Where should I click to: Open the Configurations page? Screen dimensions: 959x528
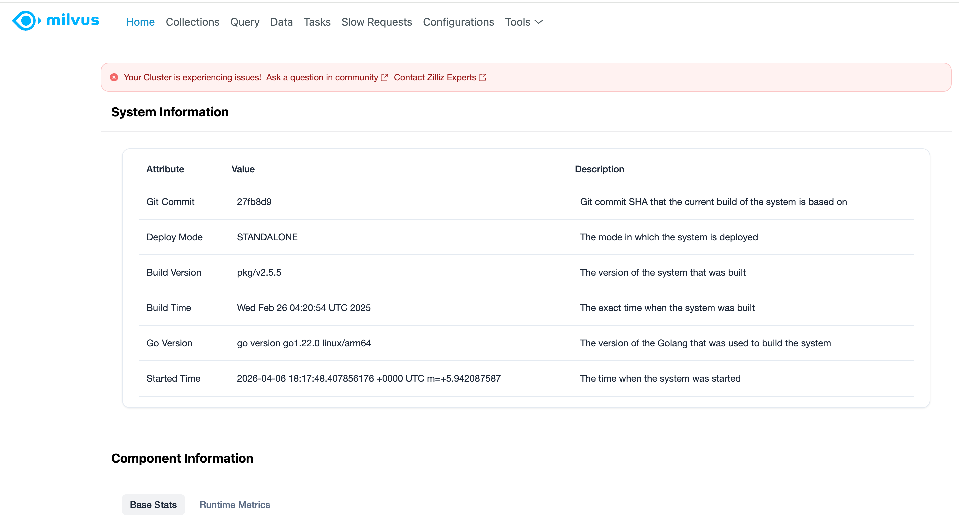tap(458, 22)
